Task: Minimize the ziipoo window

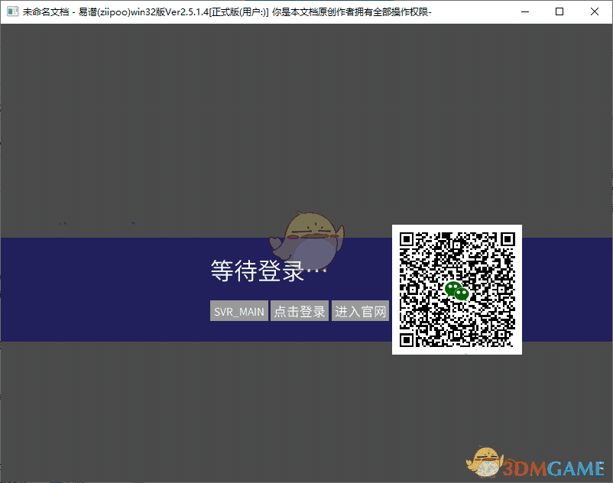Action: [525, 11]
